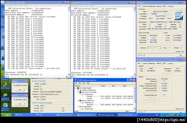The height and width of the screenshot is (123, 187).
Task: Expand the Winbond W83627DHG tree node
Action: [78, 90]
